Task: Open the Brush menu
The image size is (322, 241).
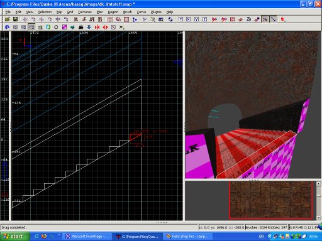Action: pos(128,12)
